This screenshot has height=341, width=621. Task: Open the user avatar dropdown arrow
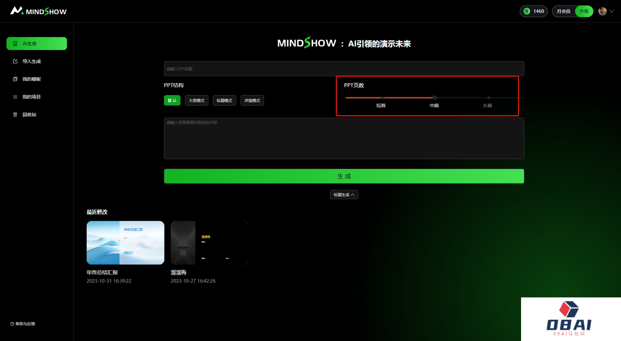click(x=612, y=11)
